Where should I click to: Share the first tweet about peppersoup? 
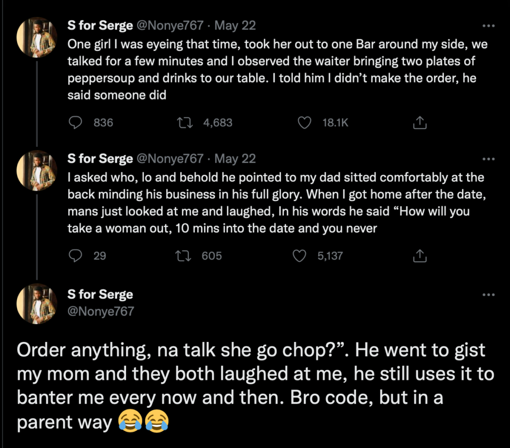[x=419, y=122]
